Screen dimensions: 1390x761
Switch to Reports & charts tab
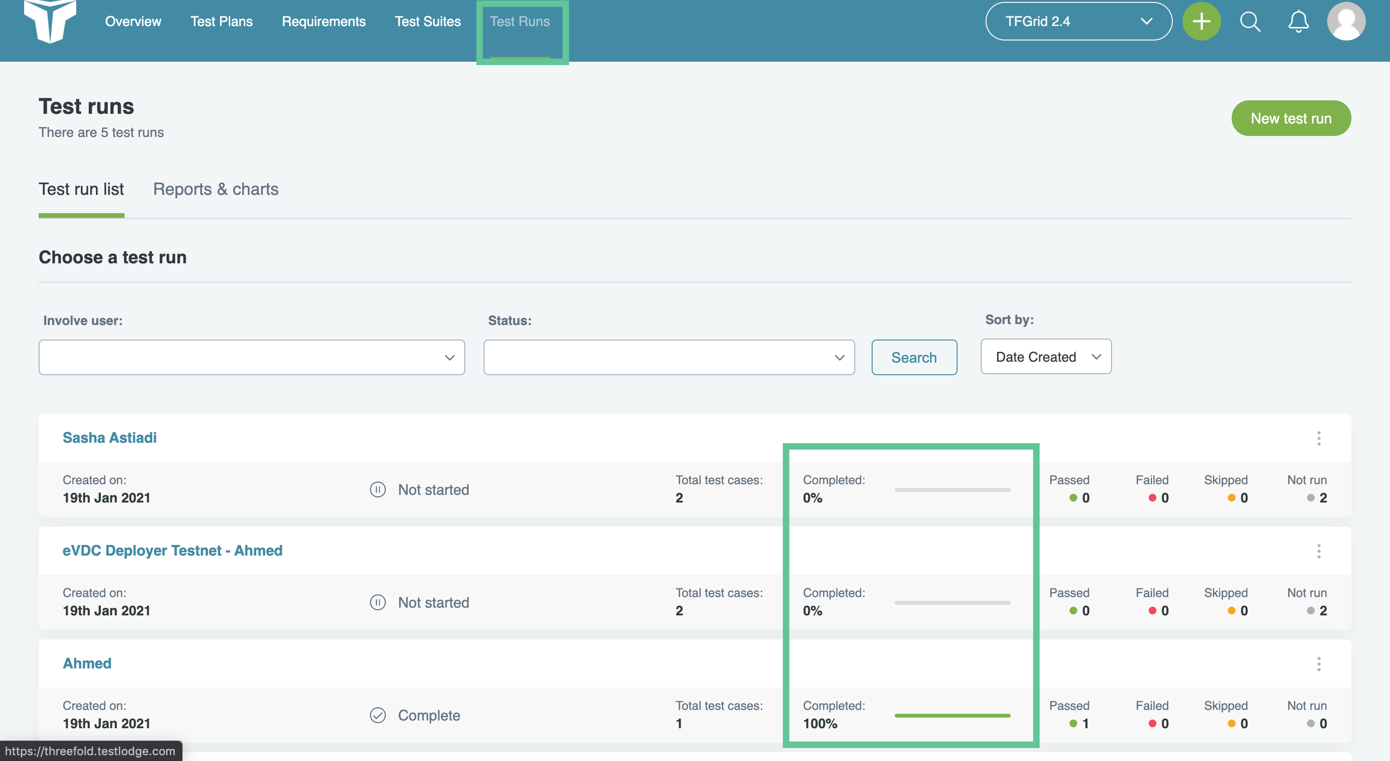[215, 189]
